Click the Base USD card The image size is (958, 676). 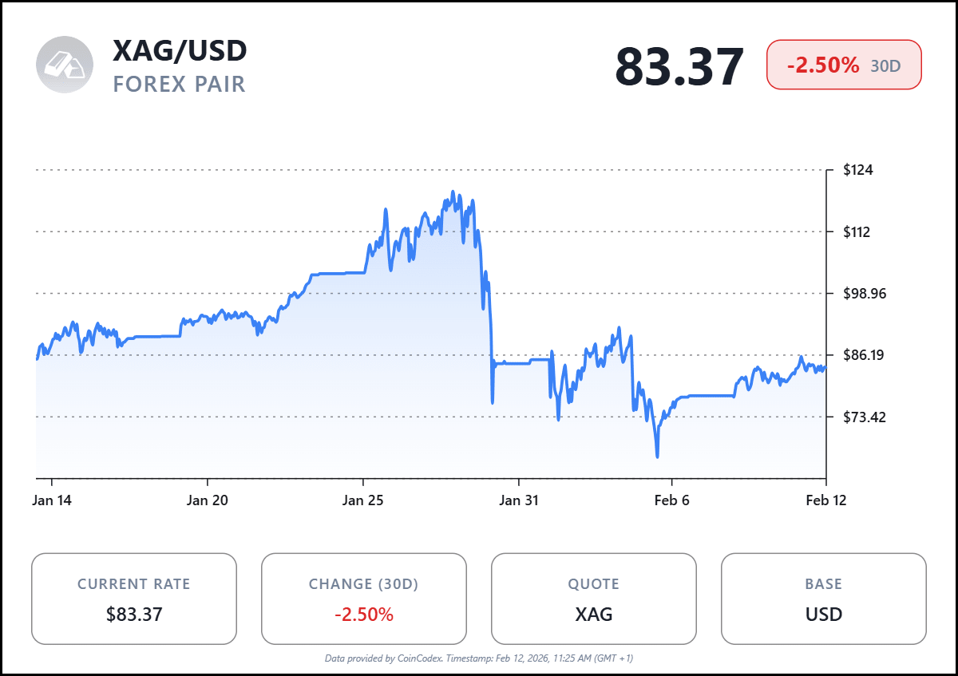pyautogui.click(x=824, y=599)
